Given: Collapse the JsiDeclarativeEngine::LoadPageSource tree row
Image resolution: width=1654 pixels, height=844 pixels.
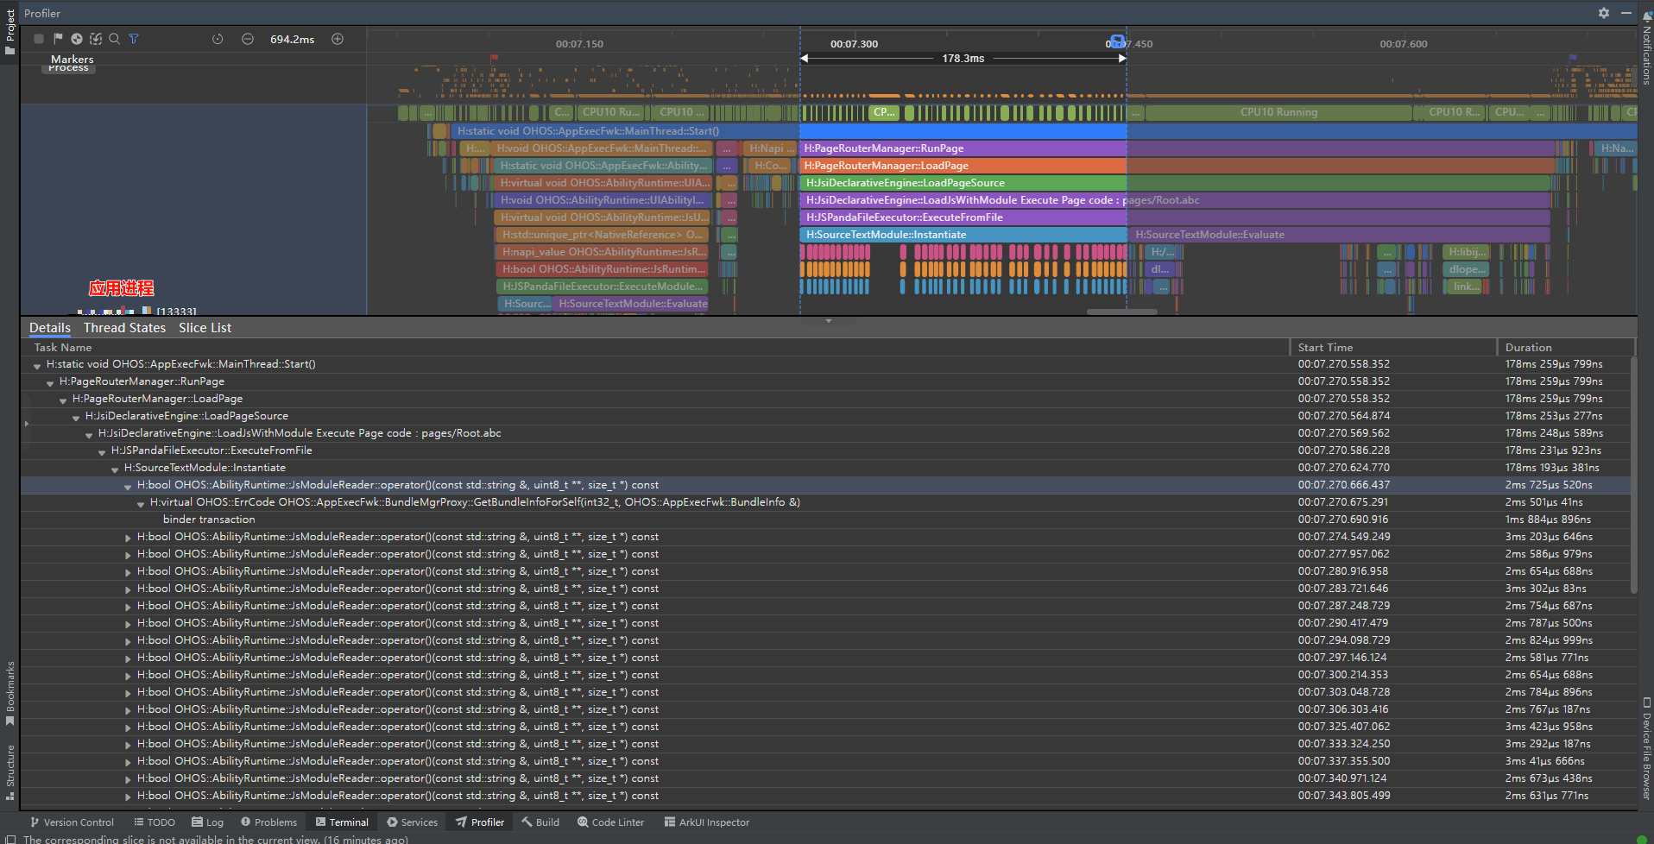Looking at the screenshot, I should [76, 418].
